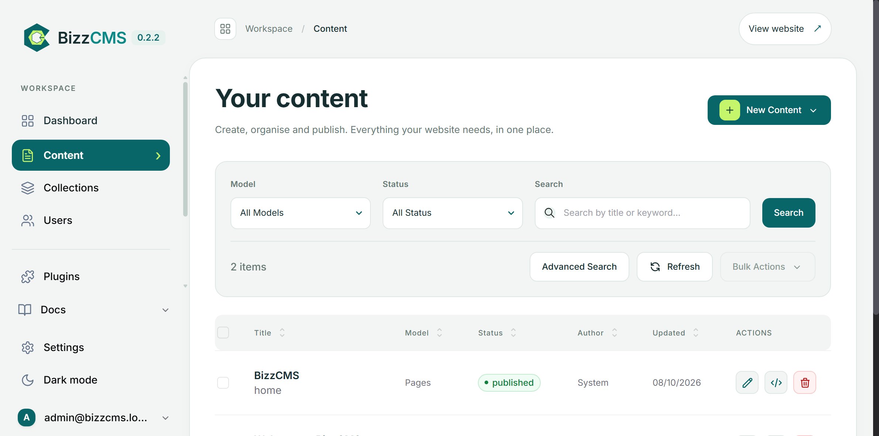This screenshot has height=436, width=879.
Task: Click the teal Search button
Action: pos(789,213)
